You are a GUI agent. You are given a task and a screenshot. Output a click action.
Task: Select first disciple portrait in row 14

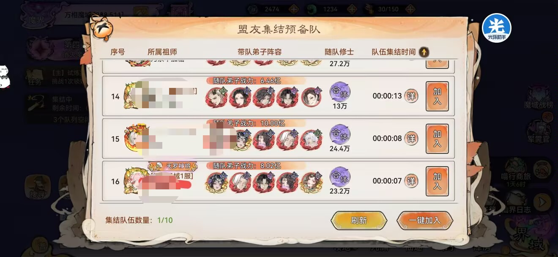(216, 97)
